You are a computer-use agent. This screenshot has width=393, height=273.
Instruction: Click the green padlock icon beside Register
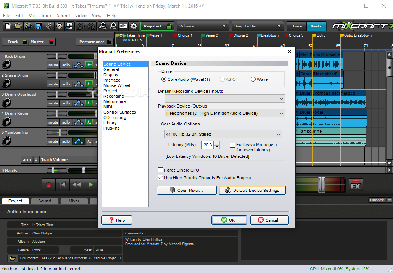(169, 26)
